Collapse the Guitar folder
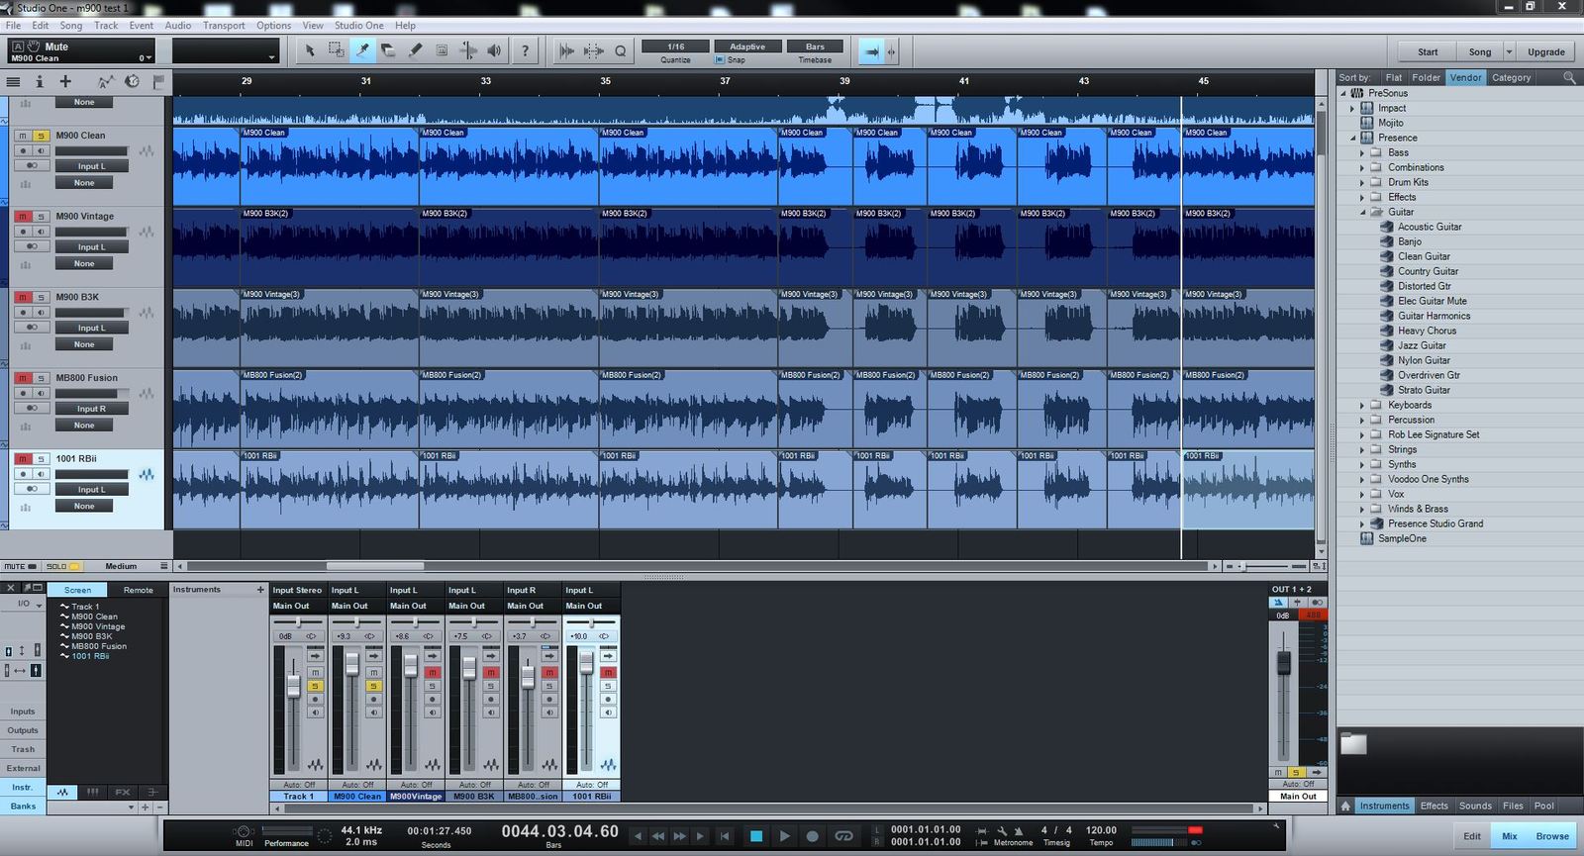 coord(1362,212)
